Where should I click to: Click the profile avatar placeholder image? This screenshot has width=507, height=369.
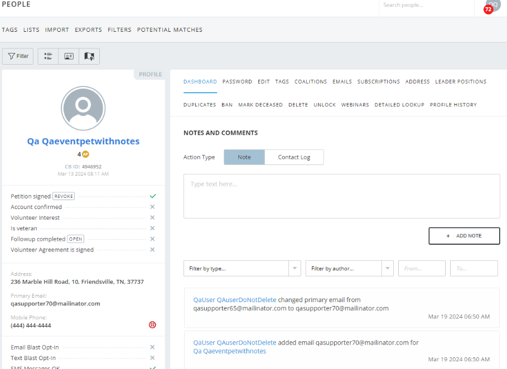point(83,108)
